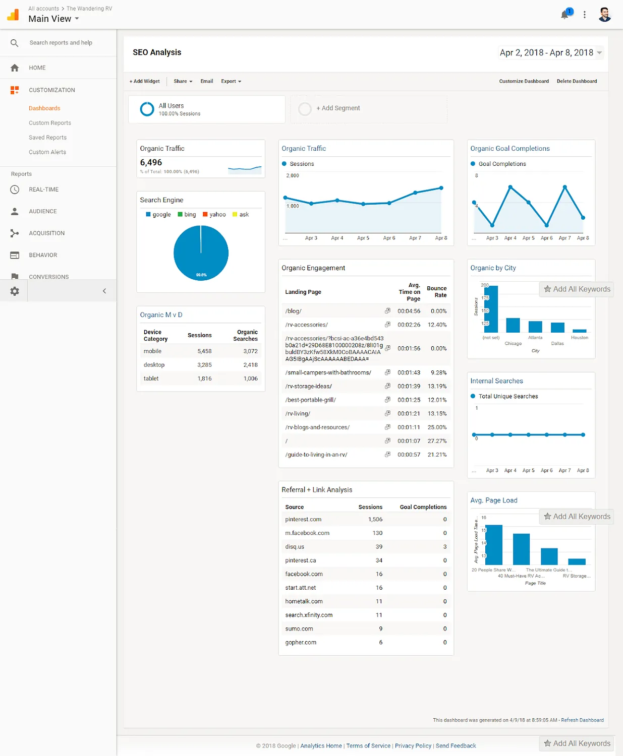Open /rv-living/ external link icon

pyautogui.click(x=387, y=413)
